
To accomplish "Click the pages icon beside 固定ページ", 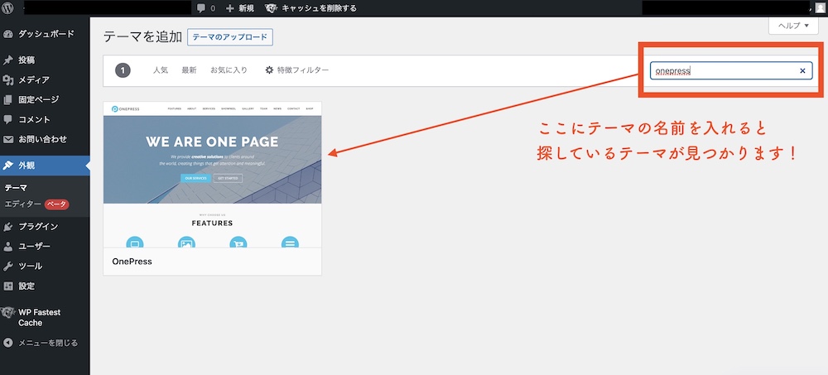I will (x=8, y=100).
